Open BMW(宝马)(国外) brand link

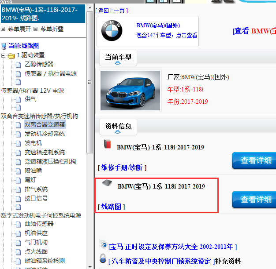(x=158, y=25)
